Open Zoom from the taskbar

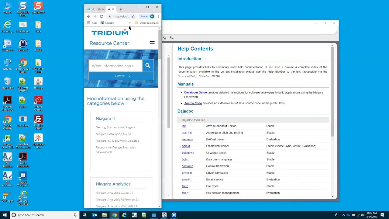click(174, 215)
